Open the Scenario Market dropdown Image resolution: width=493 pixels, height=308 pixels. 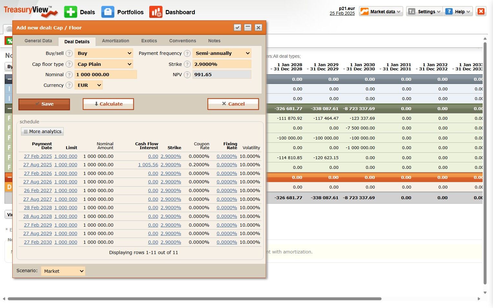tap(63, 271)
